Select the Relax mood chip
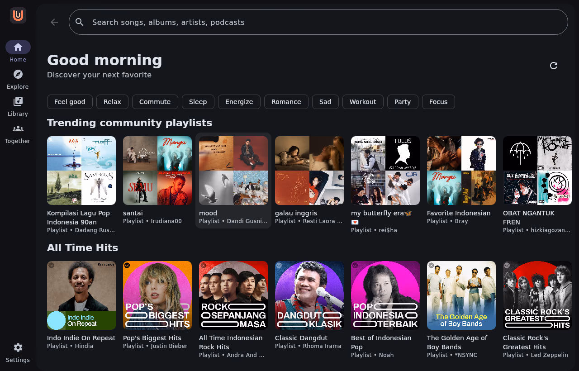Viewport: 579px width, 371px height. (x=112, y=102)
